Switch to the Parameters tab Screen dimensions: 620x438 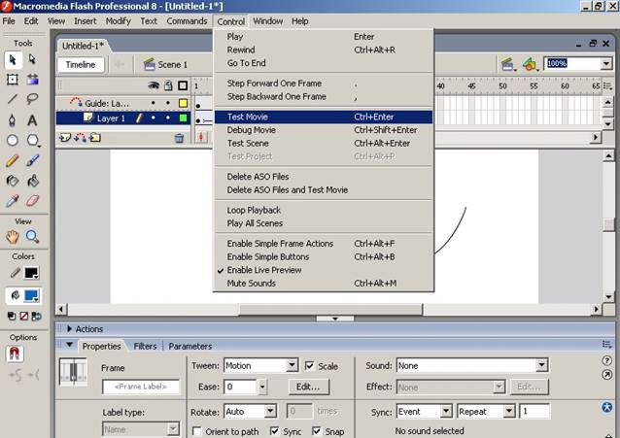tap(190, 347)
